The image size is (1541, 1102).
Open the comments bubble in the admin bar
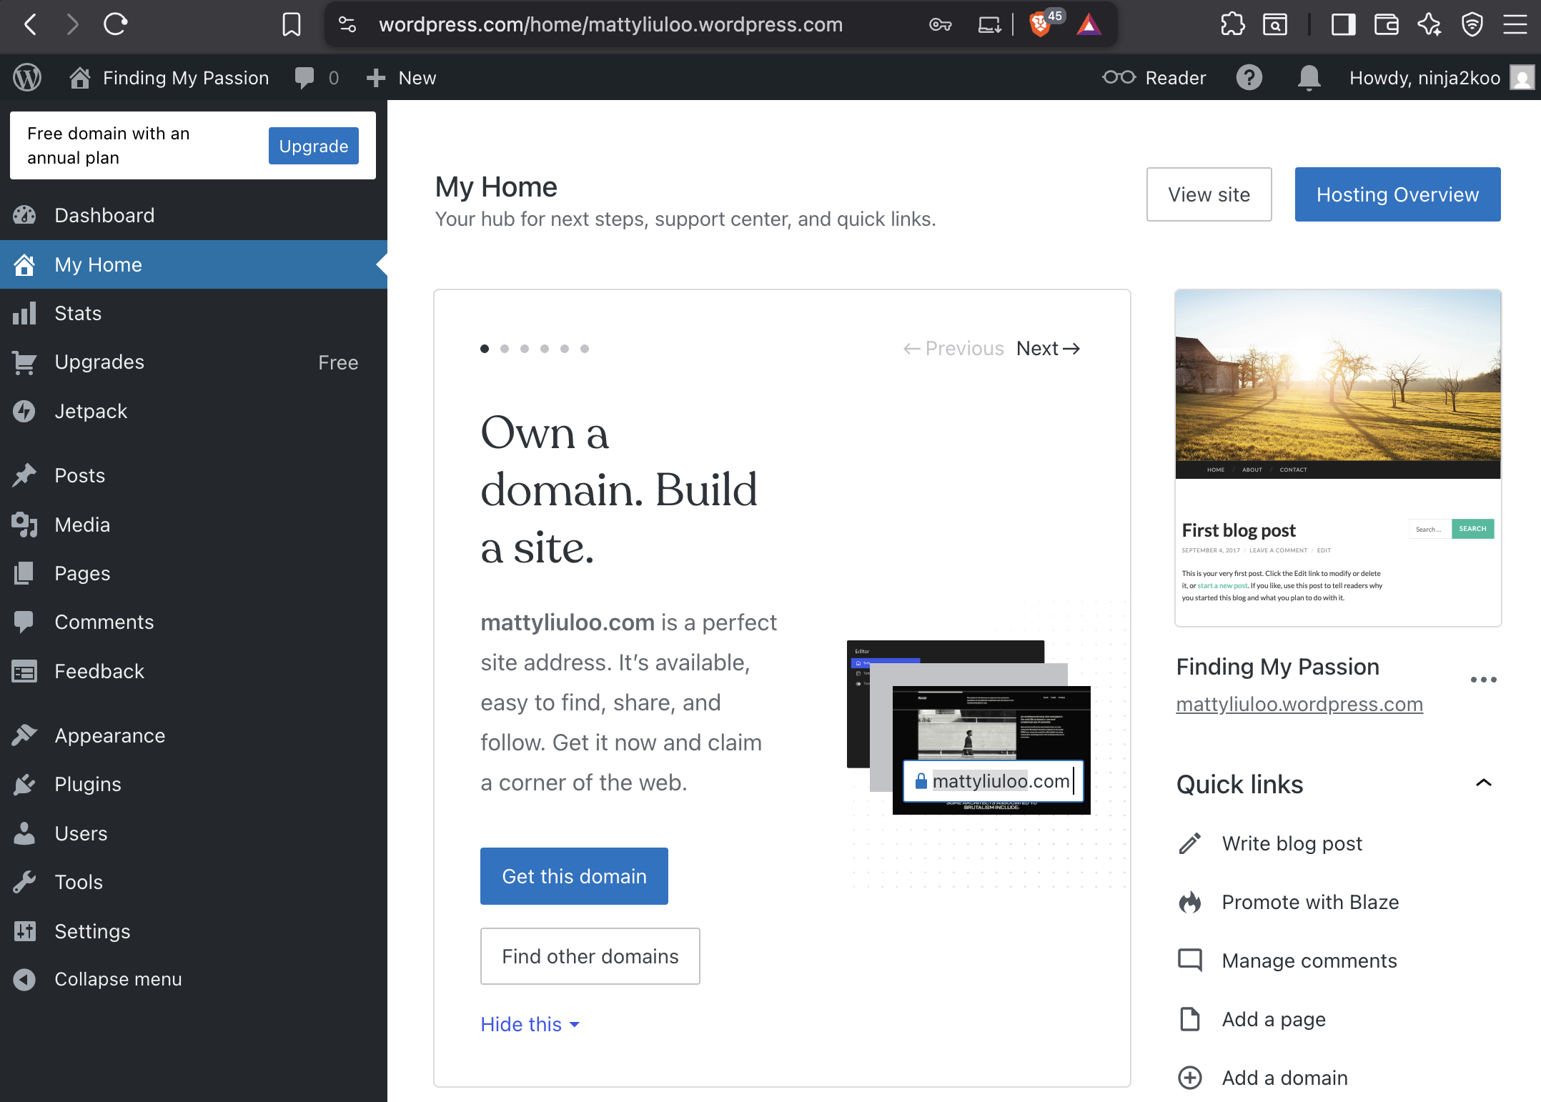[x=306, y=77]
